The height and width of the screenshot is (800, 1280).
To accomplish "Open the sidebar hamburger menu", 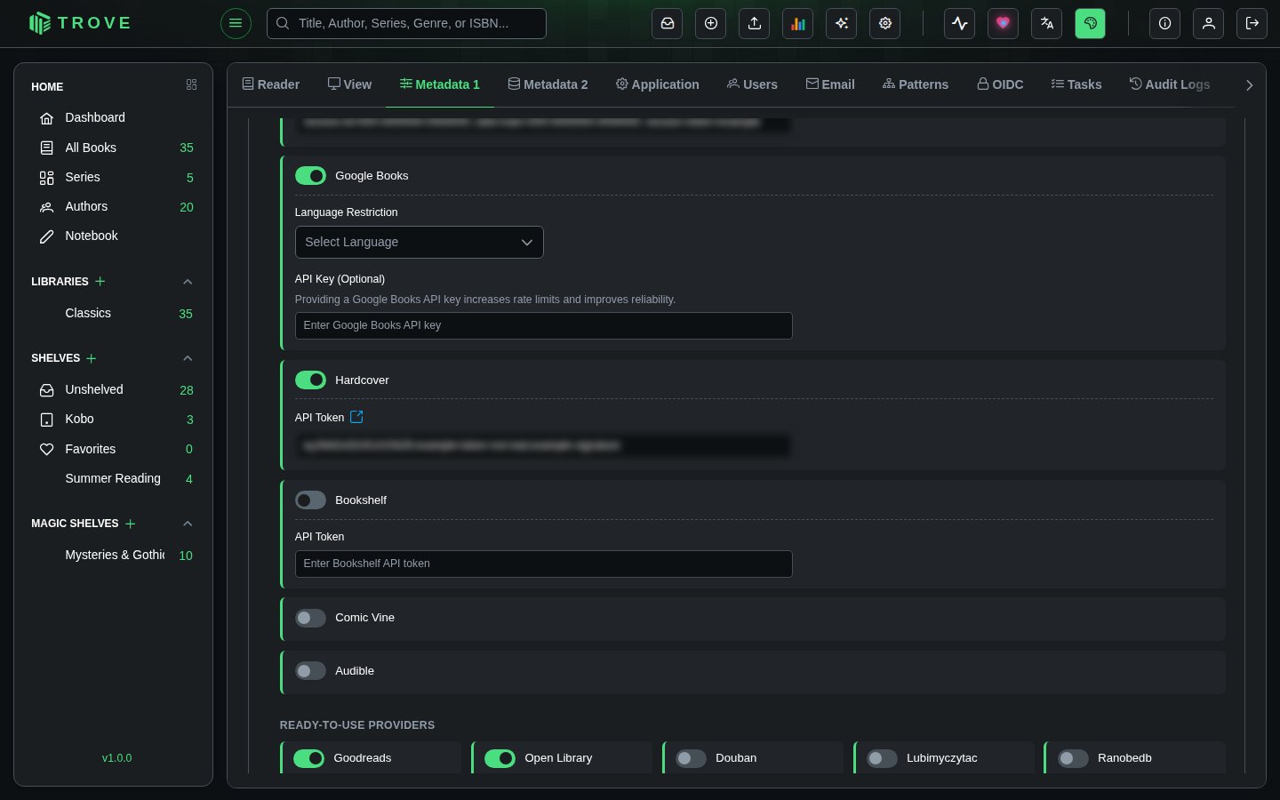I will (236, 23).
